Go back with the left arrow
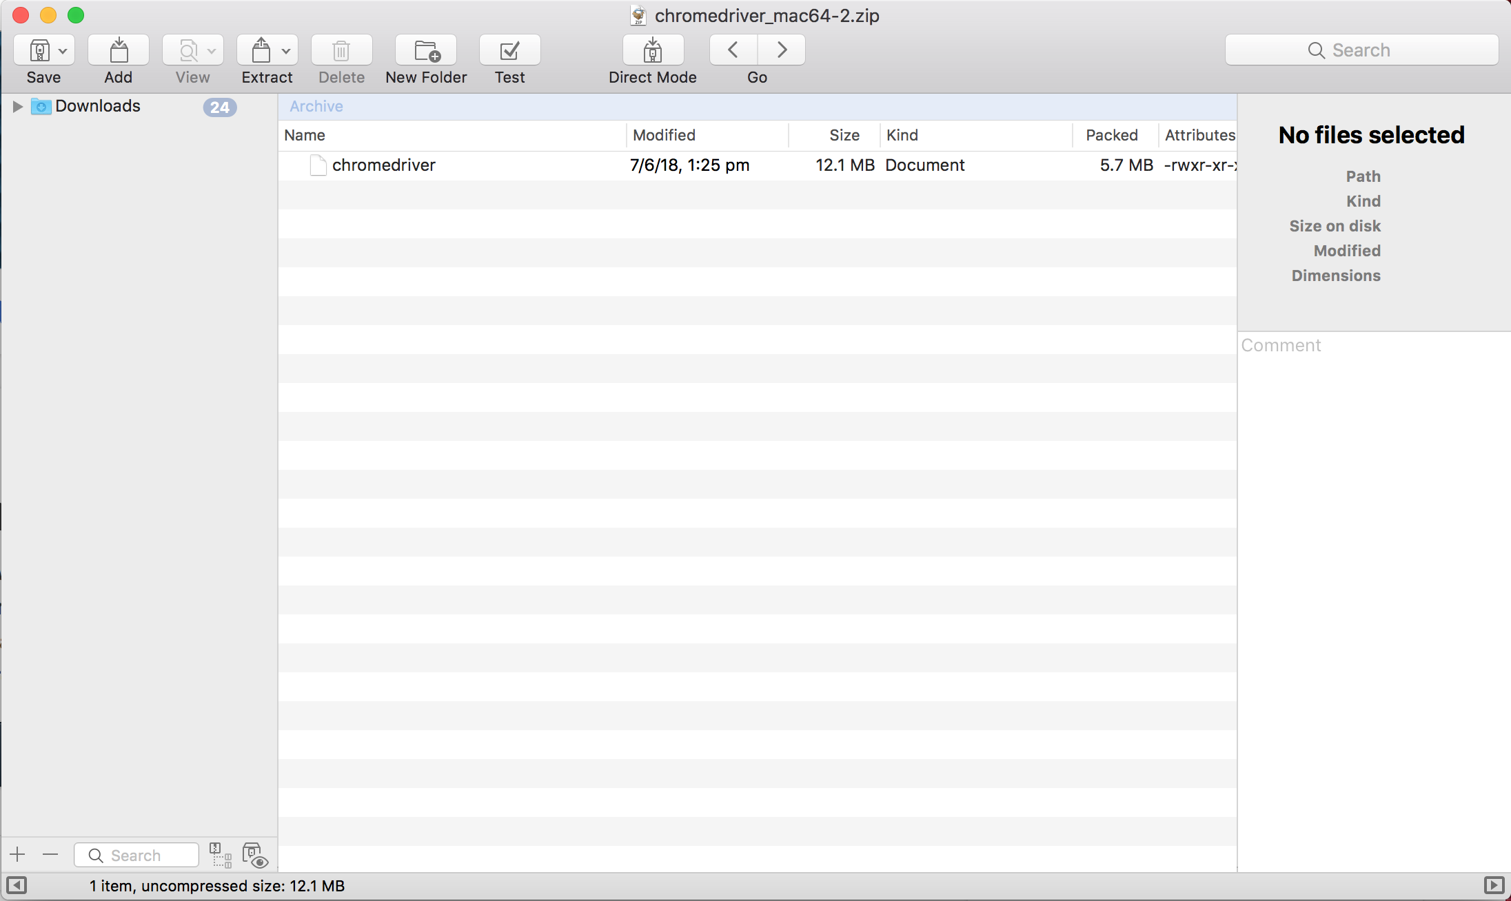 coord(733,50)
